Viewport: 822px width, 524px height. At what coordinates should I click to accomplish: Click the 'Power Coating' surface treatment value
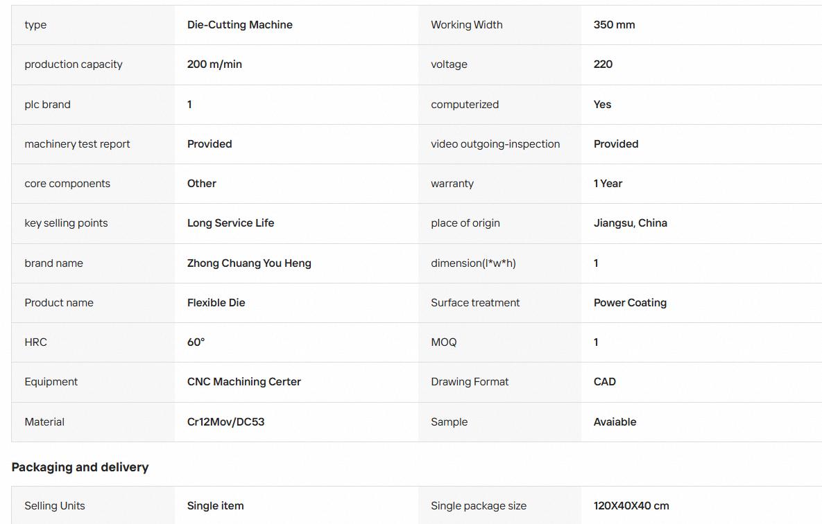pyautogui.click(x=630, y=303)
